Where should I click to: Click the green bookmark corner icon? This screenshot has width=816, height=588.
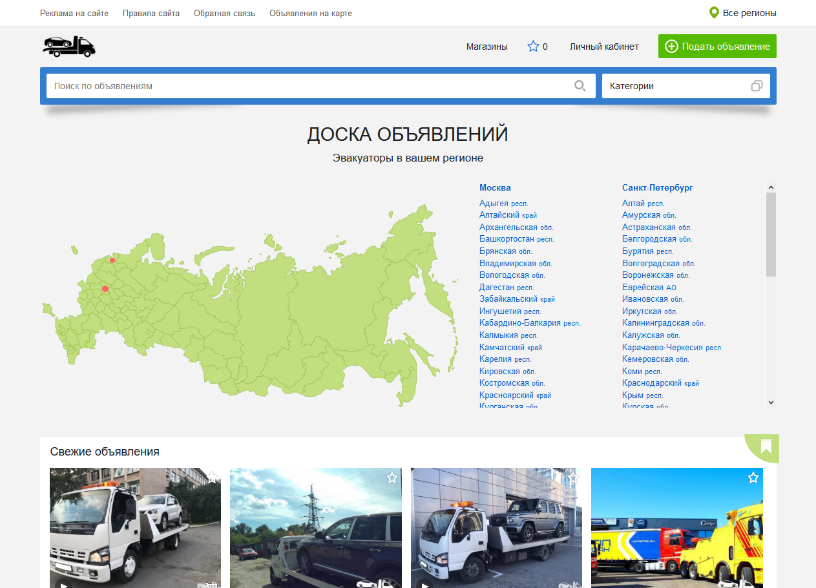[766, 446]
